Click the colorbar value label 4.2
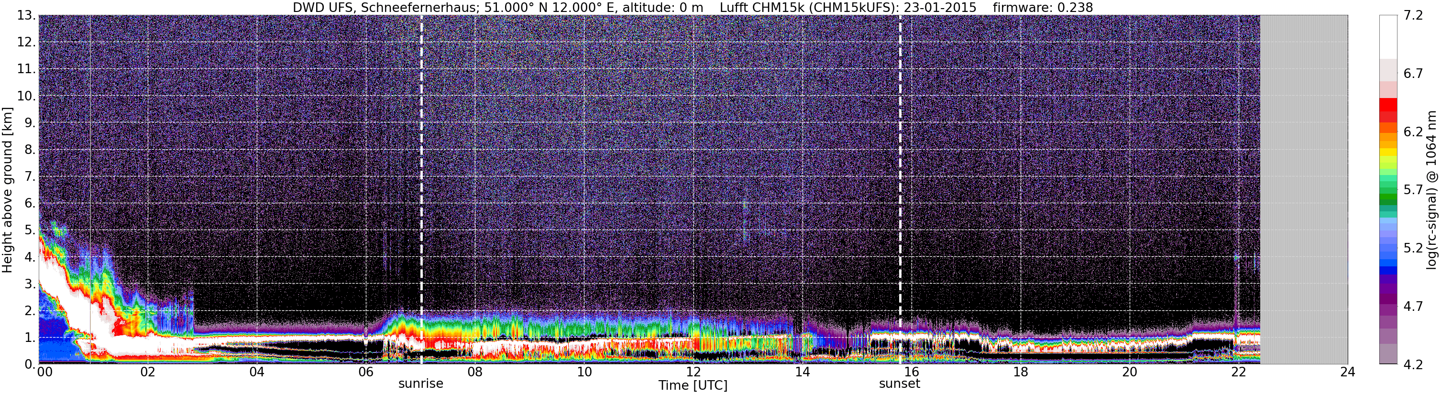The image size is (1441, 395). pyautogui.click(x=1413, y=365)
